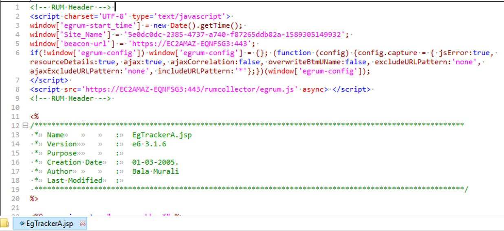Click the Creation Date 01-03-2005
This screenshot has height=231, width=504.
pos(155,162)
